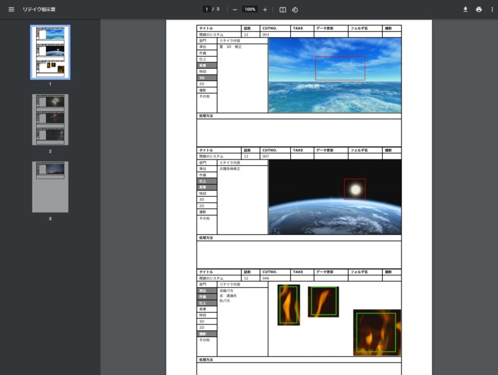Click the largest flame image
Image resolution: width=498 pixels, height=375 pixels.
point(377,333)
